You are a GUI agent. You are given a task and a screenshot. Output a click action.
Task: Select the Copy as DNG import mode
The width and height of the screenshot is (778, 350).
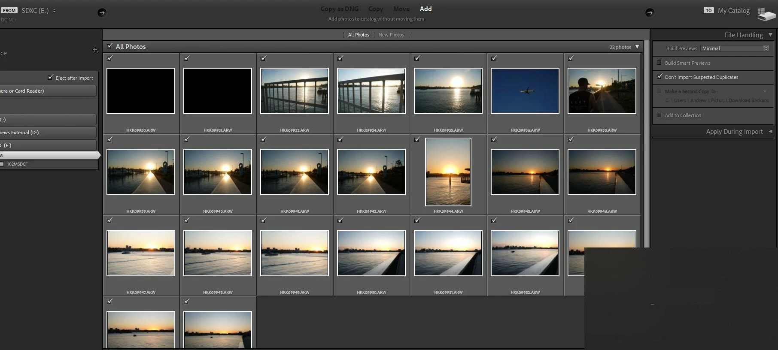click(339, 9)
